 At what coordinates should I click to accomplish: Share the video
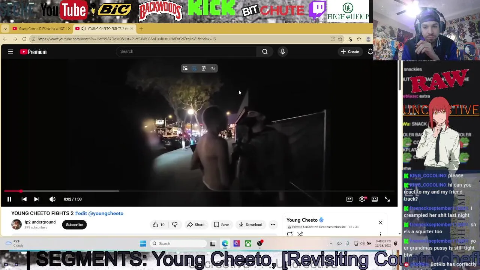(x=196, y=225)
